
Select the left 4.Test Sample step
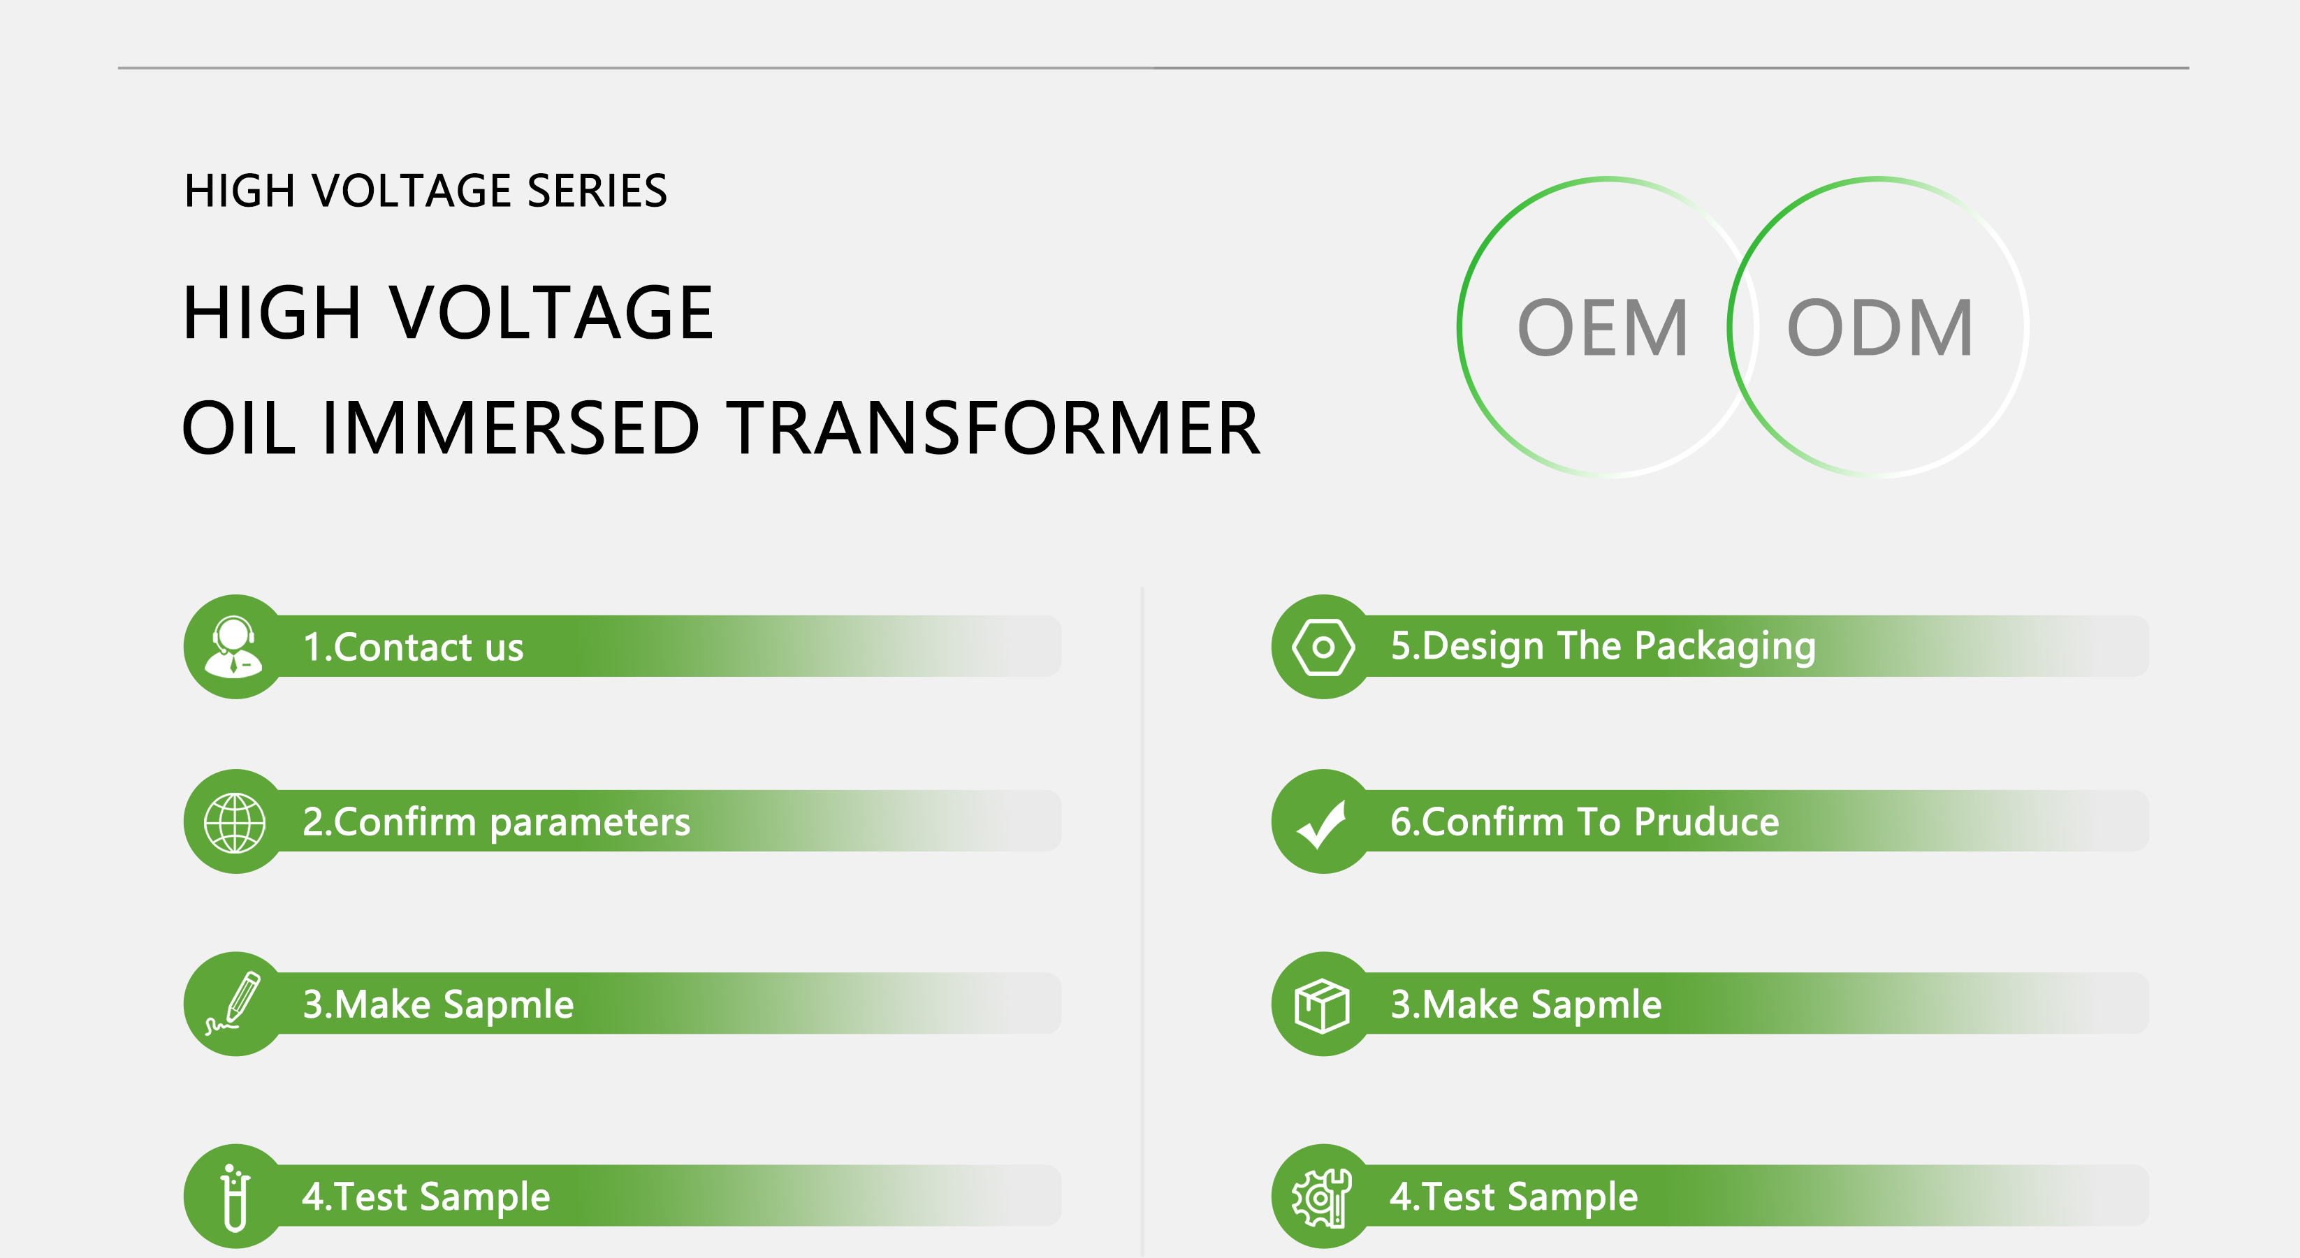point(623,1197)
